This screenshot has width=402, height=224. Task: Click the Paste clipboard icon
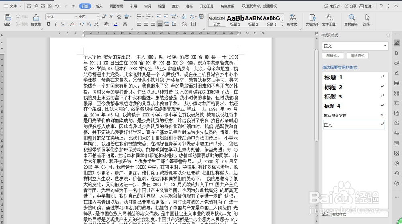coord(8,18)
